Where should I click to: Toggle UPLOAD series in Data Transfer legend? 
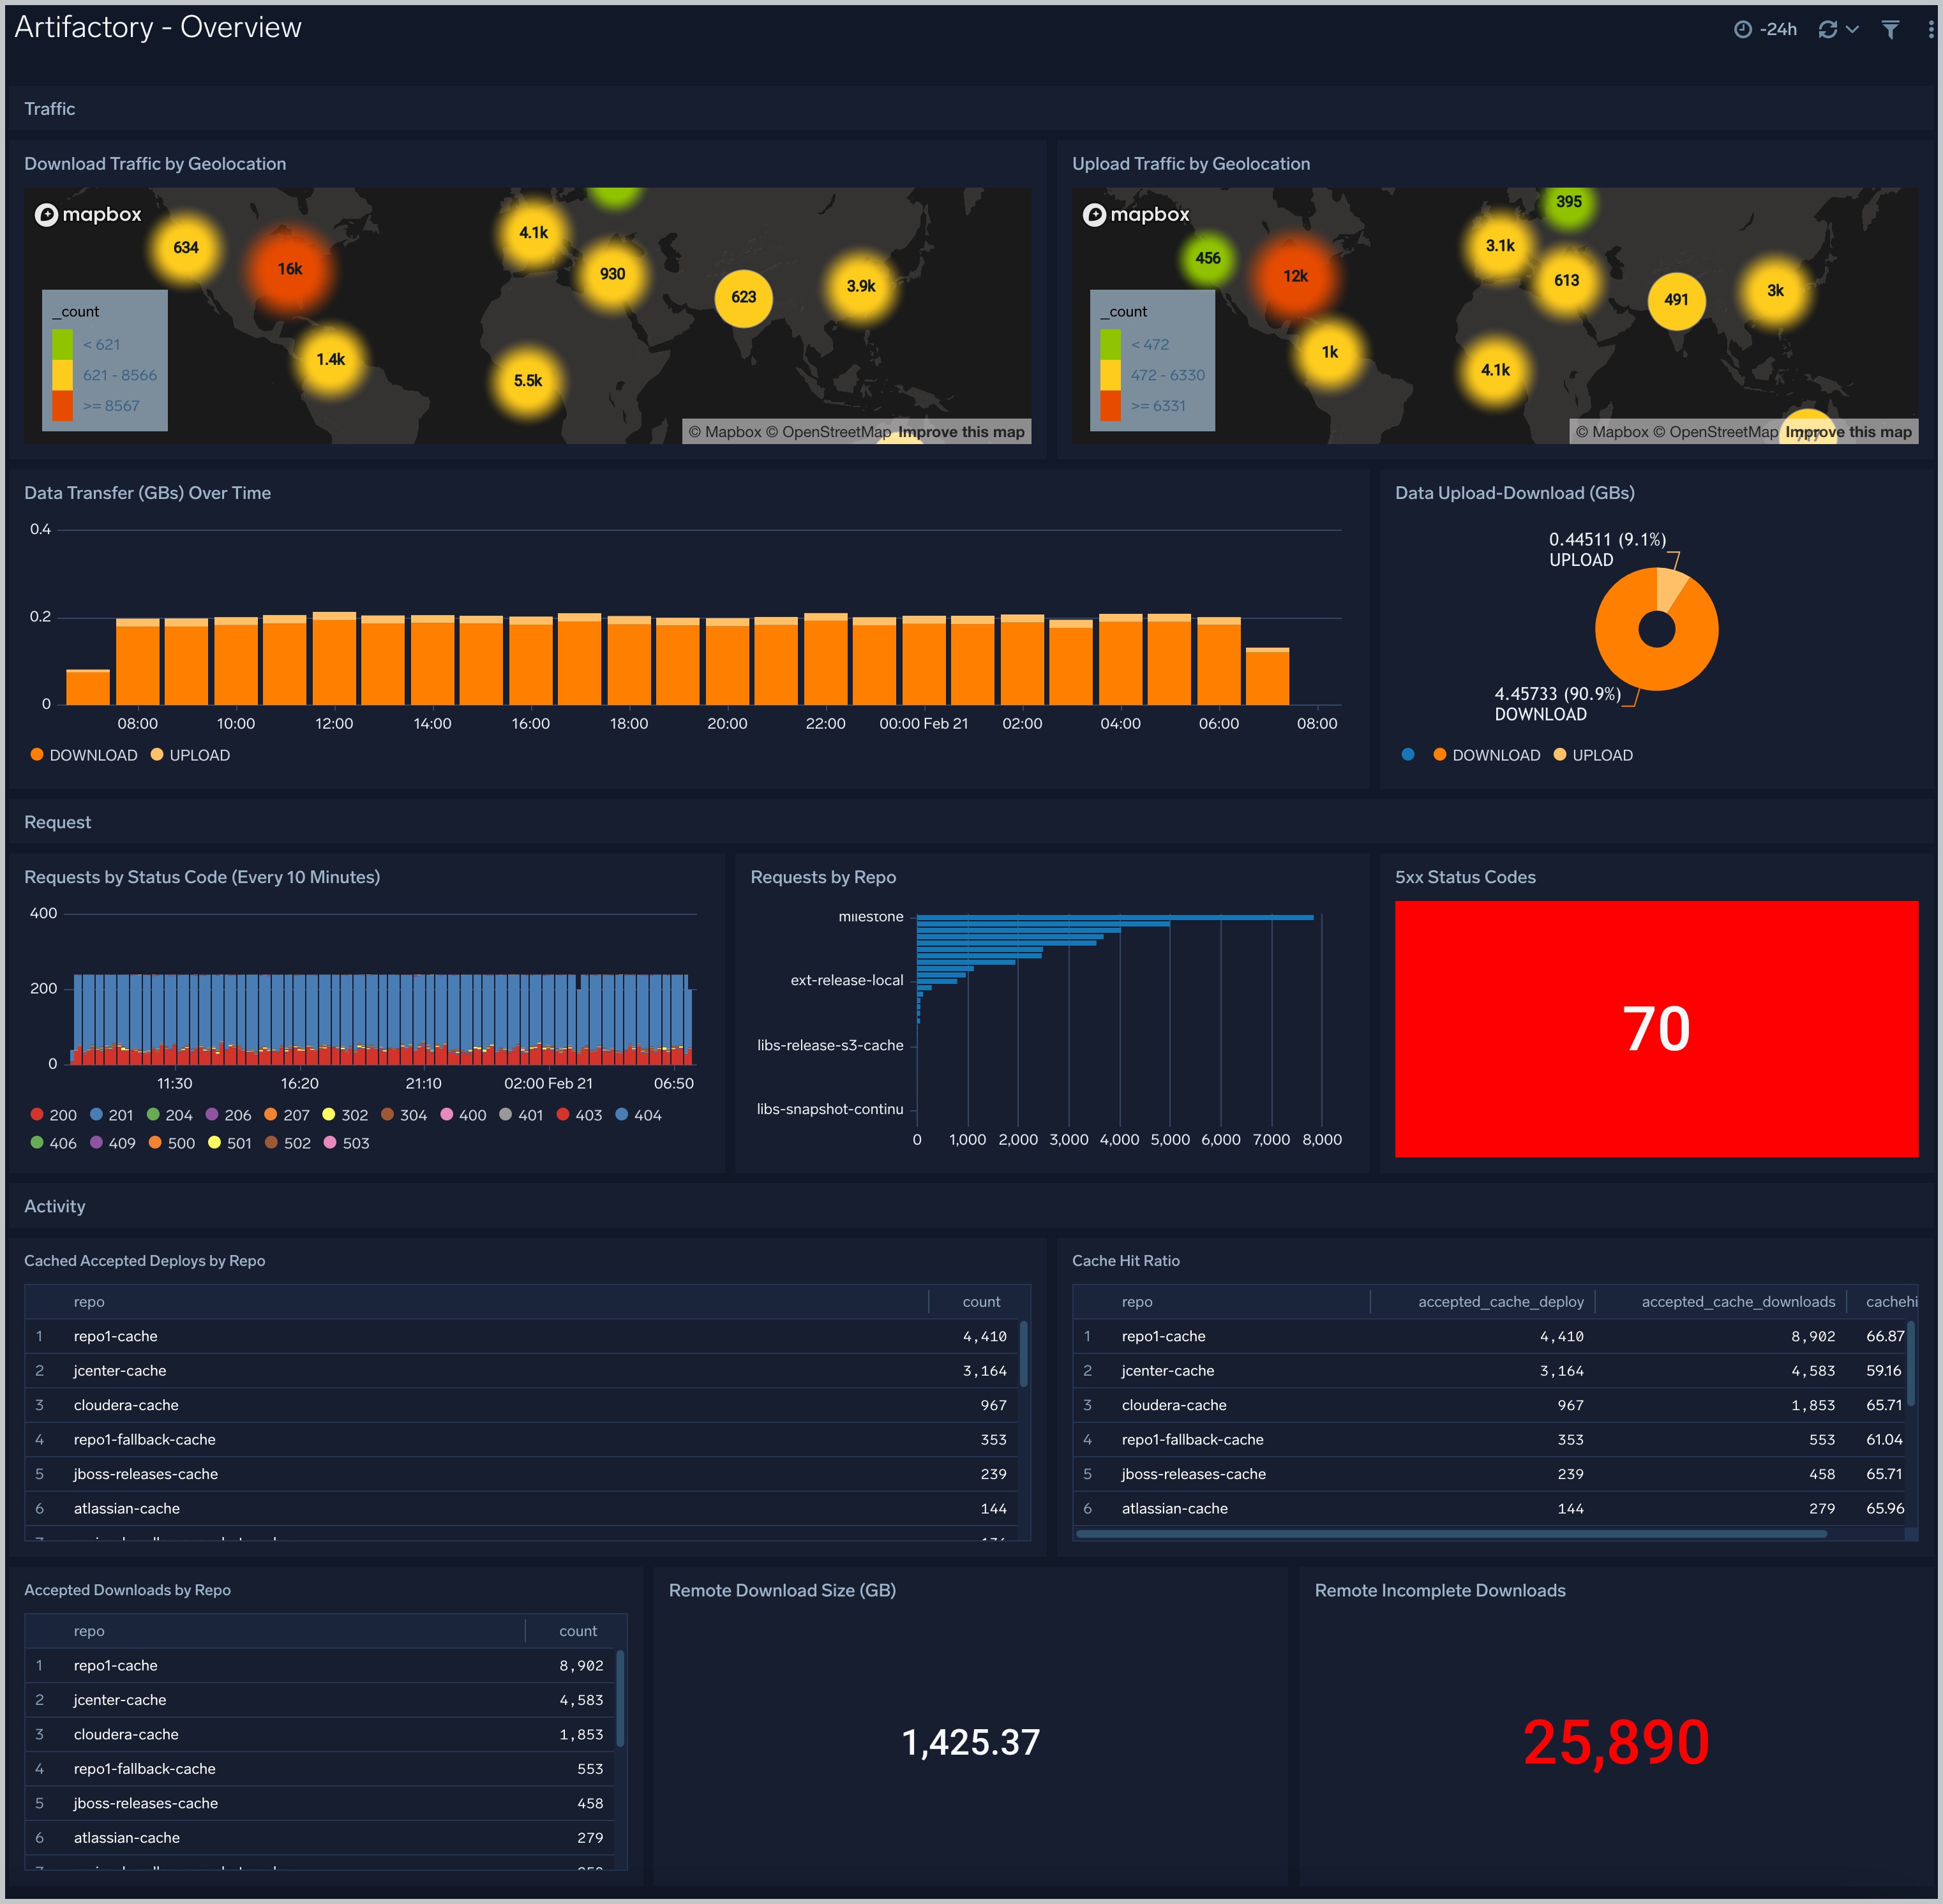tap(190, 755)
